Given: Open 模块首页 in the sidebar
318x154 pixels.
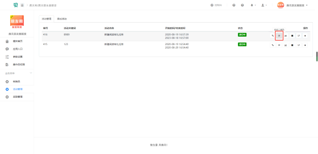Looking at the screenshot, I should coord(17,41).
